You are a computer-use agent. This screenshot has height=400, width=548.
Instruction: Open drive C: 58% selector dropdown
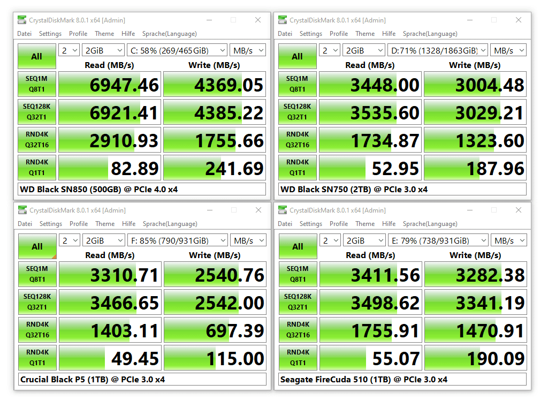coord(177,51)
